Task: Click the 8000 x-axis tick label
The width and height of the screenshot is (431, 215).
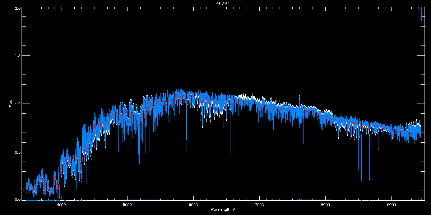Action: pyautogui.click(x=325, y=205)
